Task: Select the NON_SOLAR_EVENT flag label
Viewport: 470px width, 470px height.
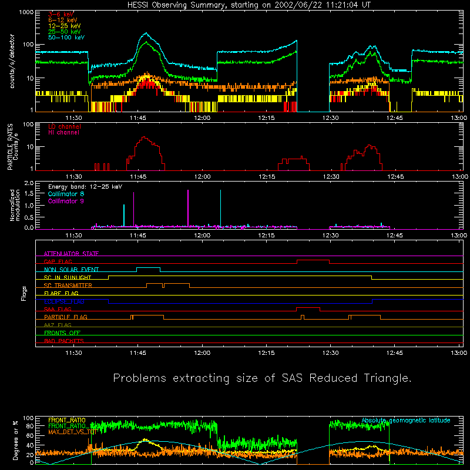Action: coord(71,270)
